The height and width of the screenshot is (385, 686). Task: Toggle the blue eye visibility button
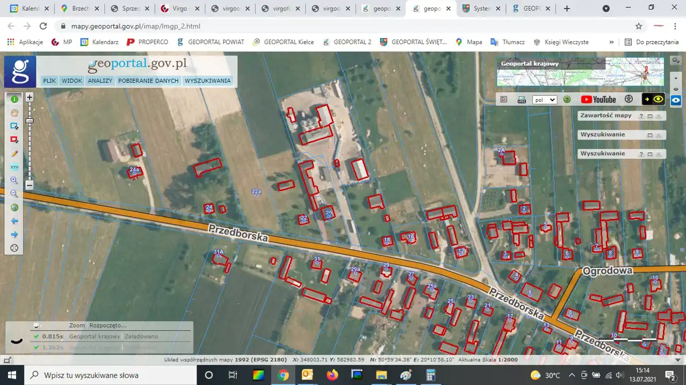(x=676, y=100)
